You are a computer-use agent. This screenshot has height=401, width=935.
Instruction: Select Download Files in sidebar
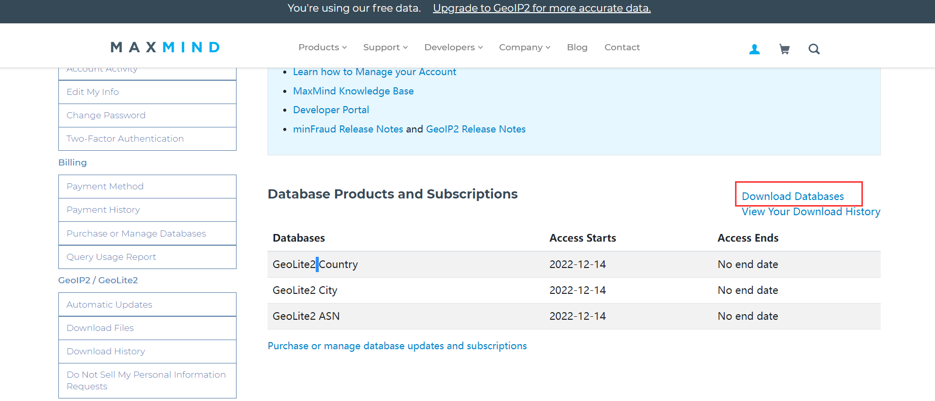100,328
